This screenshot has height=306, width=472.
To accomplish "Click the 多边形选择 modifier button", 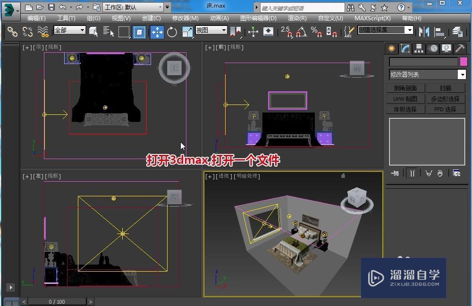I will tap(445, 99).
